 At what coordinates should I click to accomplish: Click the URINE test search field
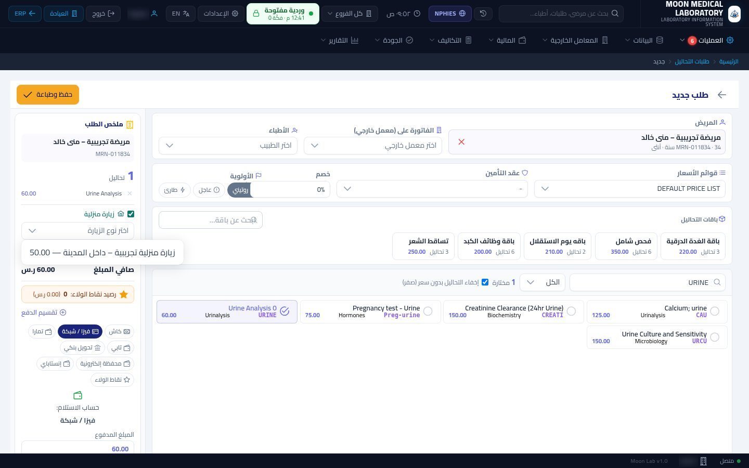[x=648, y=282]
